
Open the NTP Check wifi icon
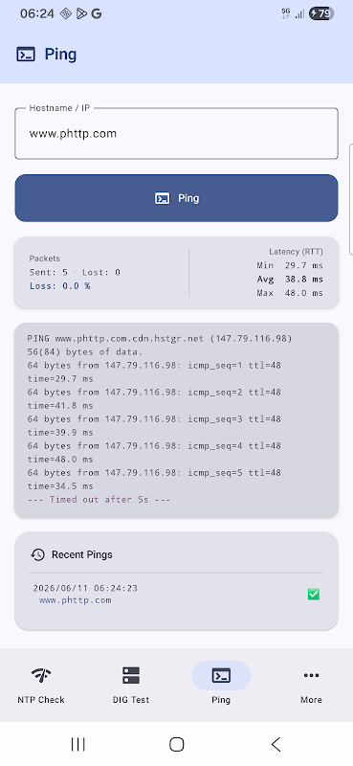coord(41,675)
